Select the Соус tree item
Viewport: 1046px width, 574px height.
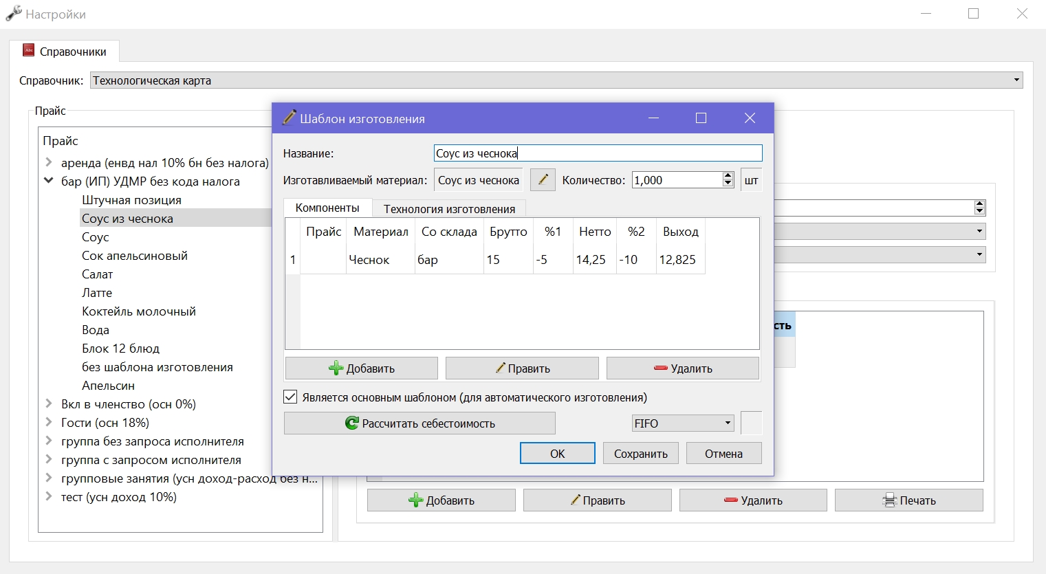pos(96,237)
